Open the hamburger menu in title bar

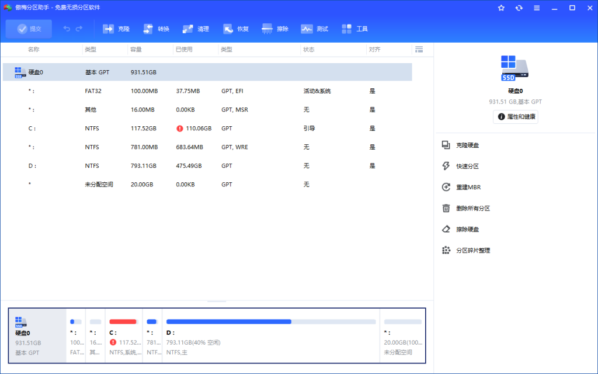[537, 8]
